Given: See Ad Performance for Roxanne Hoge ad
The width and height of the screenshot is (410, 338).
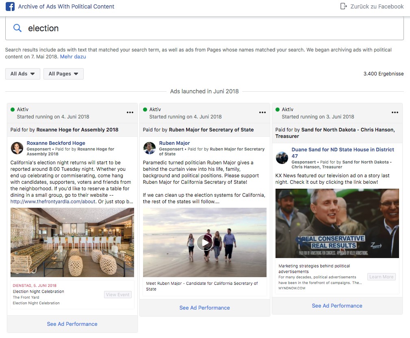Looking at the screenshot, I should (x=72, y=324).
